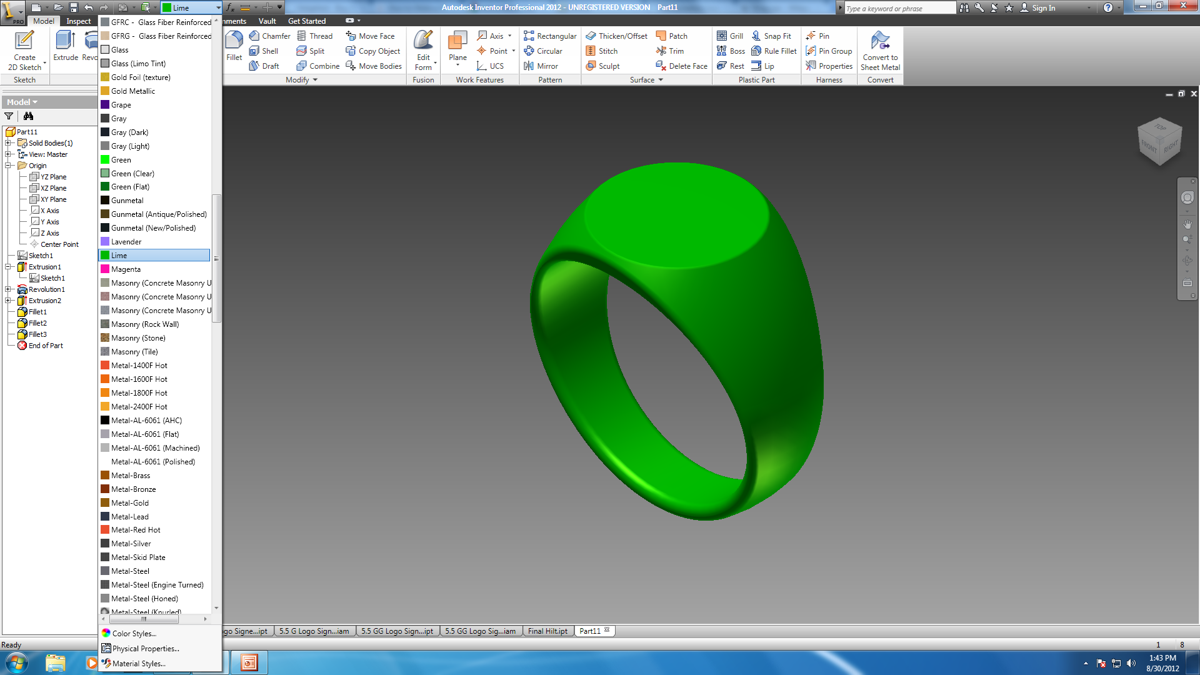Click Thicken/Offset surface tool

[616, 36]
